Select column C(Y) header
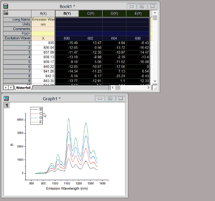215x201 pixels. click(x=90, y=14)
